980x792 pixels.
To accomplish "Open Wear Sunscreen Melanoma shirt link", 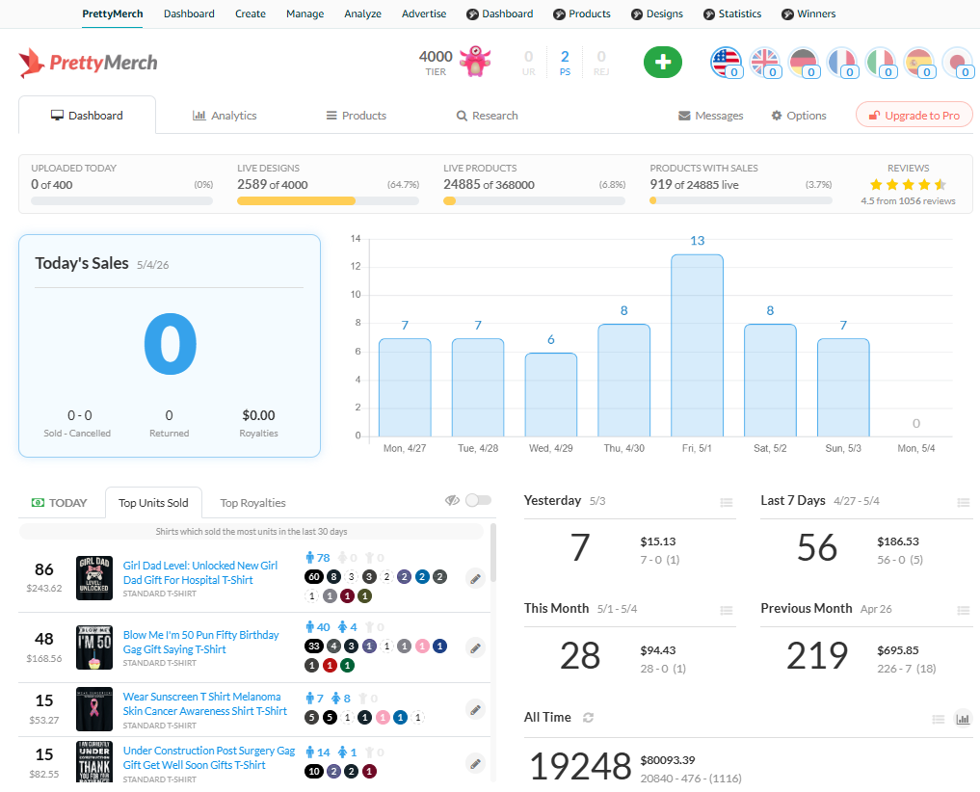I will pos(205,704).
